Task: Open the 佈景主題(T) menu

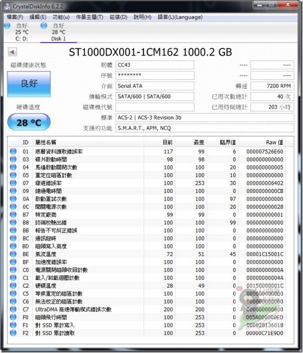Action: 89,17
